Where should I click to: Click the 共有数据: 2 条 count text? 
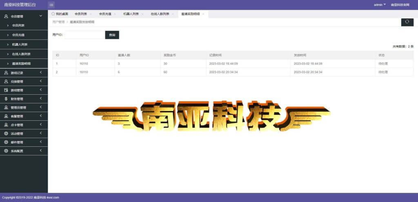(403, 46)
